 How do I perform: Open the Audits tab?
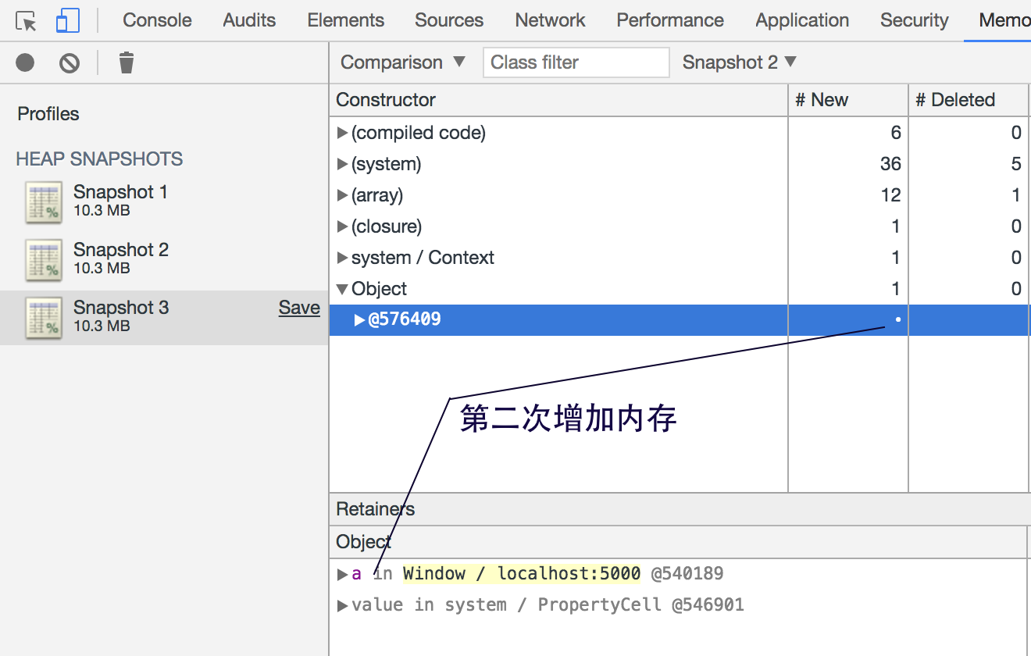click(249, 20)
